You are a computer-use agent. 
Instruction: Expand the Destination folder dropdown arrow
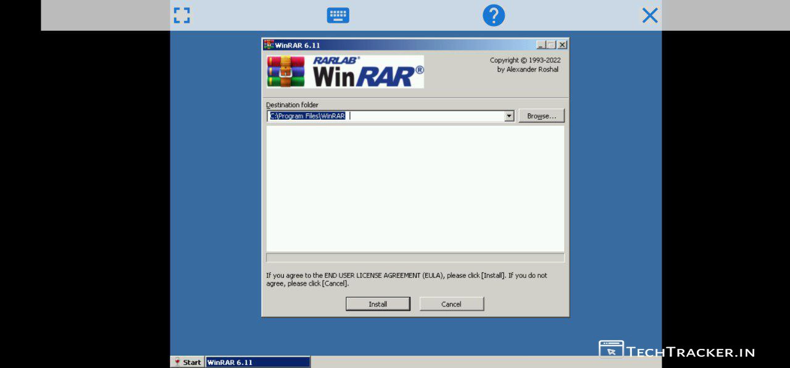click(x=509, y=116)
